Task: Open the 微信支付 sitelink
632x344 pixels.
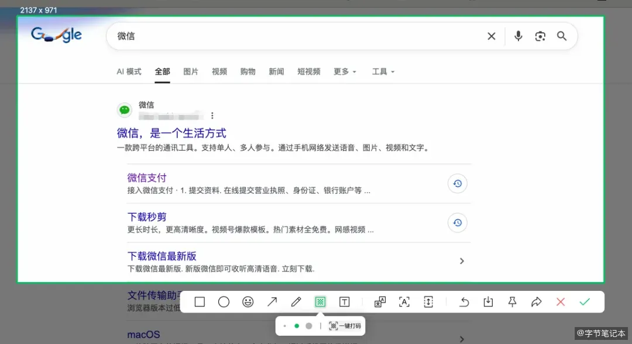Action: coord(147,178)
